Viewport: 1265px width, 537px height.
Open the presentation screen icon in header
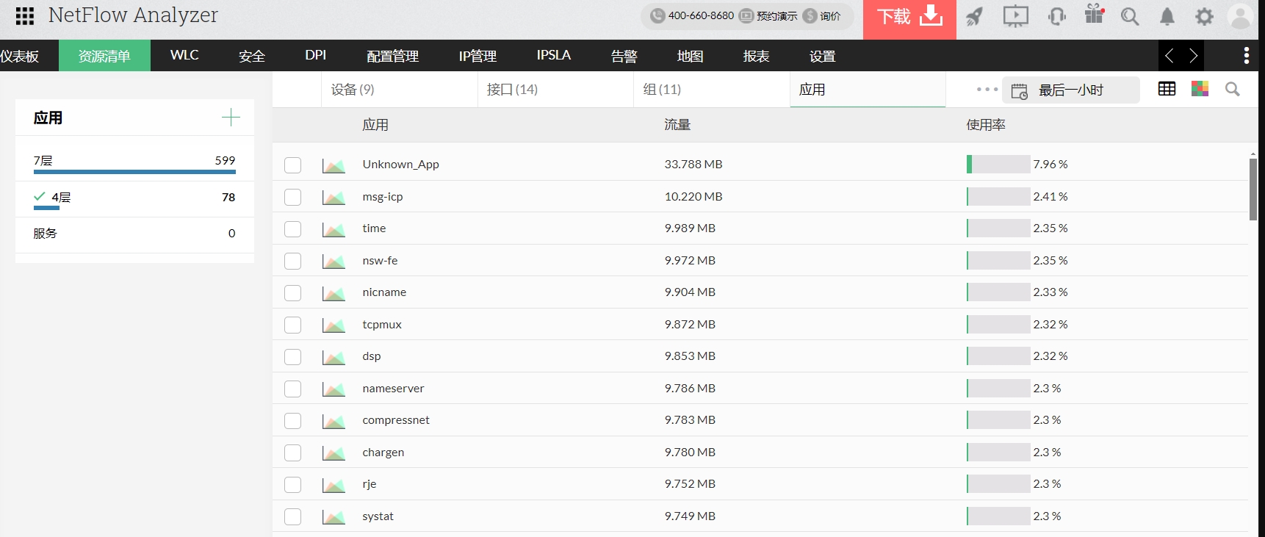pos(1016,16)
